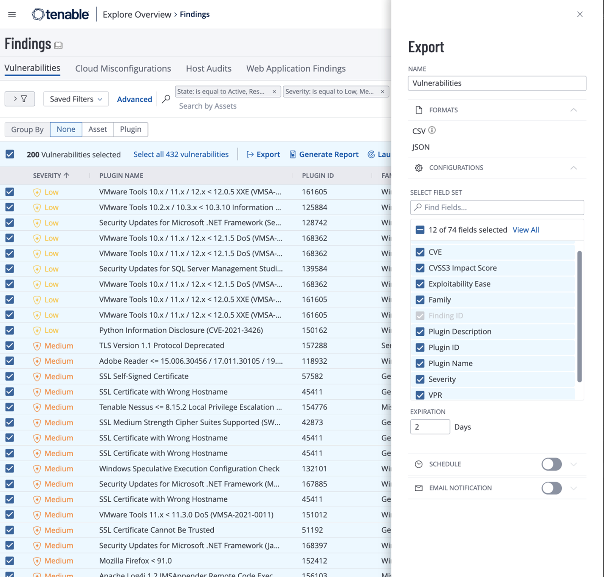604x577 pixels.
Task: Go to Explore Overview breadcrumb
Action: coord(137,14)
